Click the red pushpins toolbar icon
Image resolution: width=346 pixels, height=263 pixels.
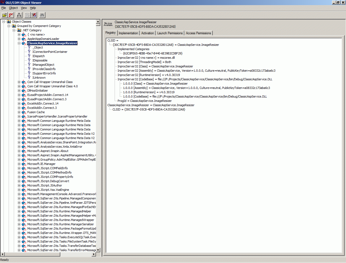click(x=11, y=15)
